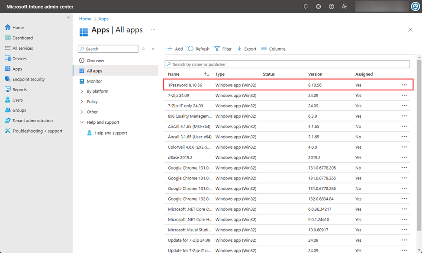Open the feedback icon in header
Screen dimensions: 422x253
click(x=345, y=6)
